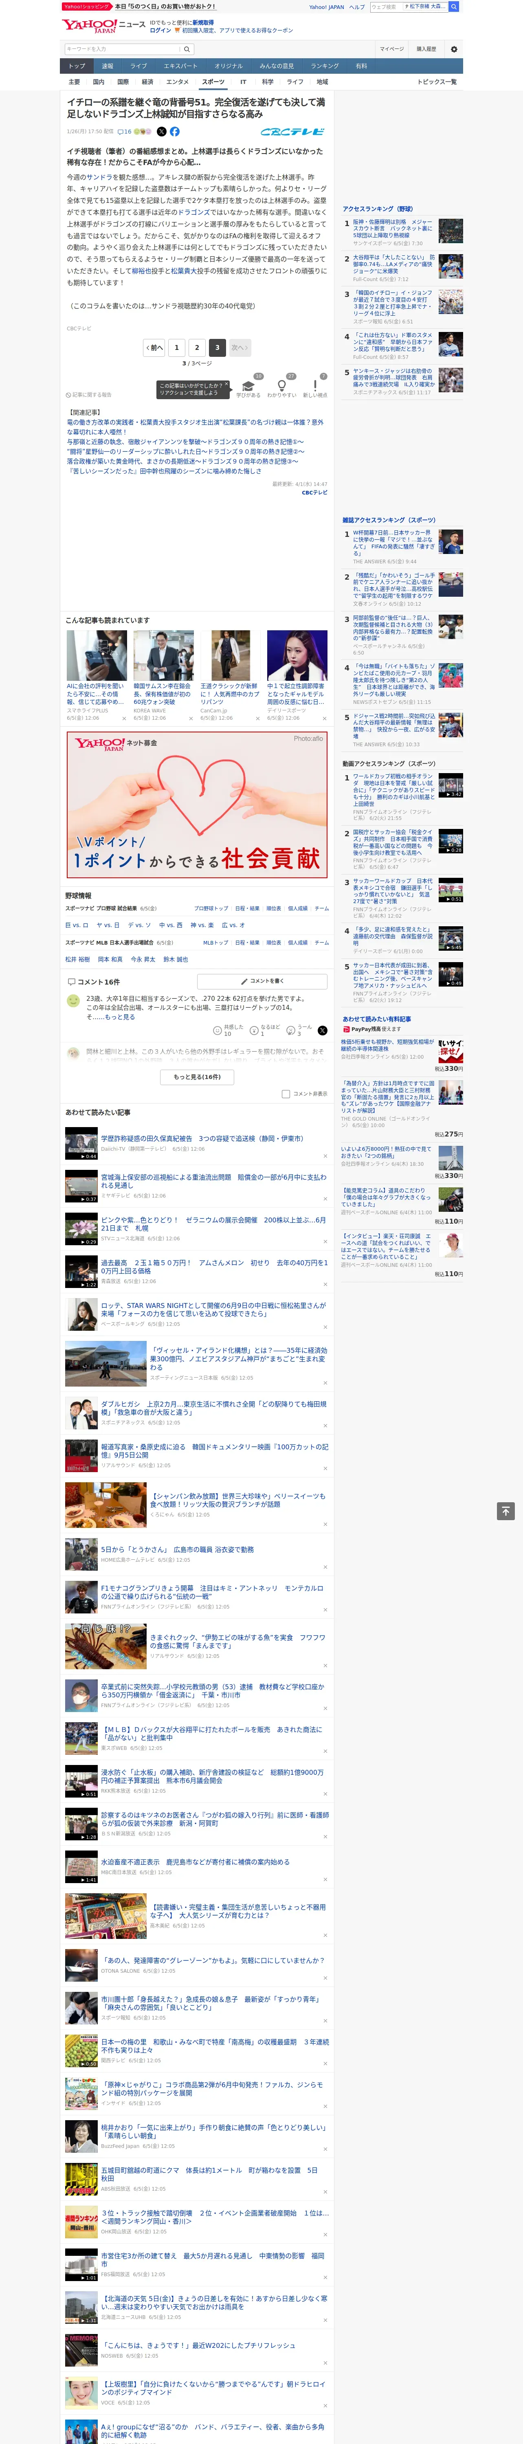This screenshot has width=523, height=2444.
Task: React with わかりやすい lightbulb icon
Action: pyautogui.click(x=281, y=386)
